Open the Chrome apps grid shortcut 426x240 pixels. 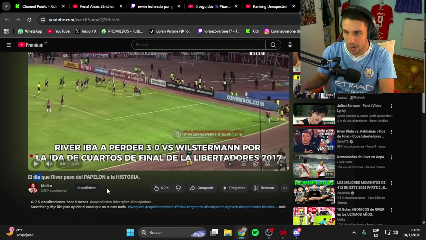pos(6,31)
